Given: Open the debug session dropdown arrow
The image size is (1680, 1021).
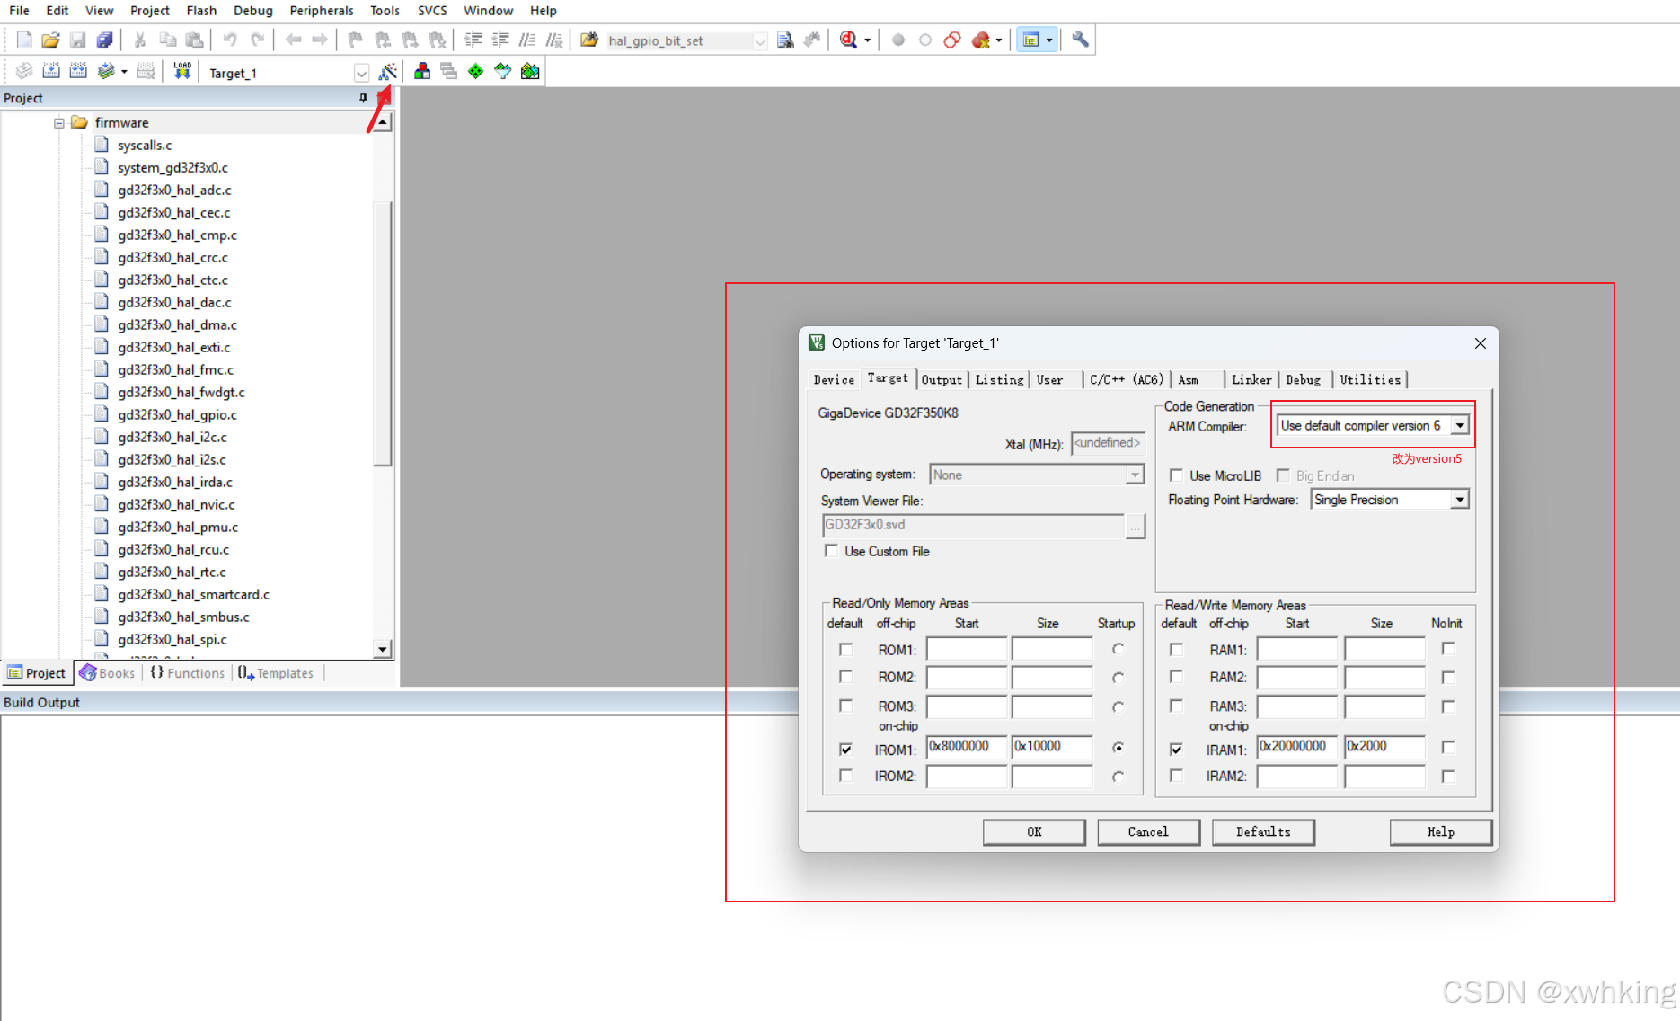Looking at the screenshot, I should click(x=867, y=40).
